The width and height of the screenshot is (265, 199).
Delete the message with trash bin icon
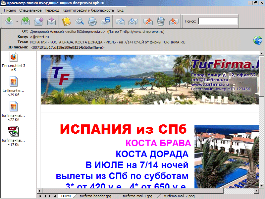(161, 22)
